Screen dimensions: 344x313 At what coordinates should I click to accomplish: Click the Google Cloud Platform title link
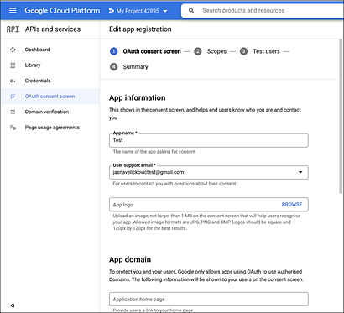(62, 11)
